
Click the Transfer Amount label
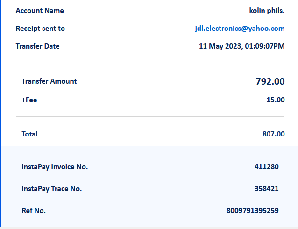coord(49,81)
